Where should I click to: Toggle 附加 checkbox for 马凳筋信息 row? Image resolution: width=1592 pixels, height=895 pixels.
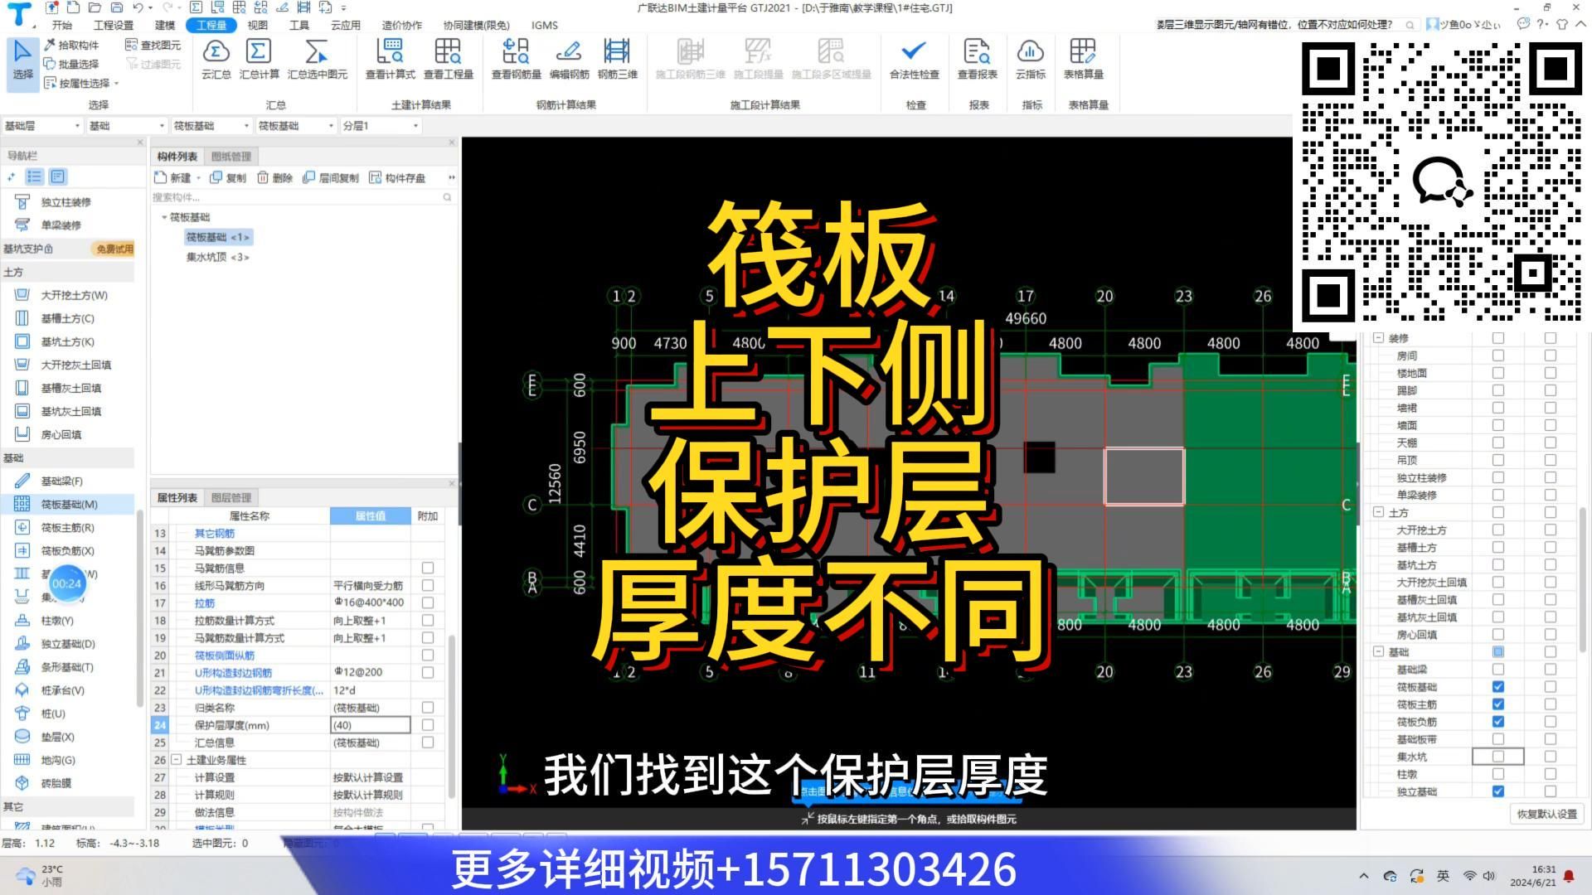[428, 568]
